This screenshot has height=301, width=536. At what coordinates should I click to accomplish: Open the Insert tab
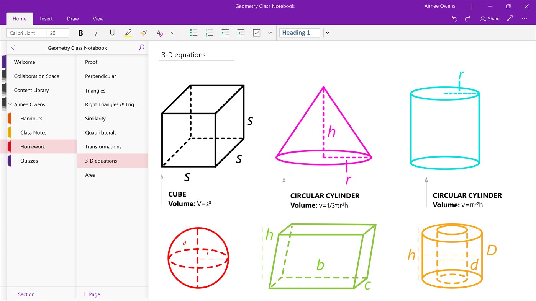click(46, 18)
